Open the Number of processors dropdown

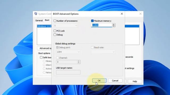click(x=66, y=26)
